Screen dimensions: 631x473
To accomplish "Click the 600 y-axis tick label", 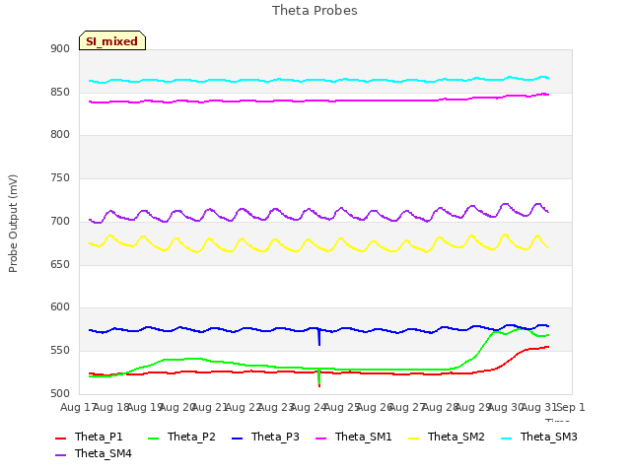I will pos(60,307).
